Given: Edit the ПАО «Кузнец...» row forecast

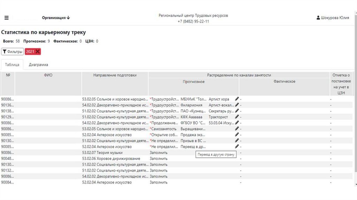Looking at the screenshot, I should tap(237, 111).
